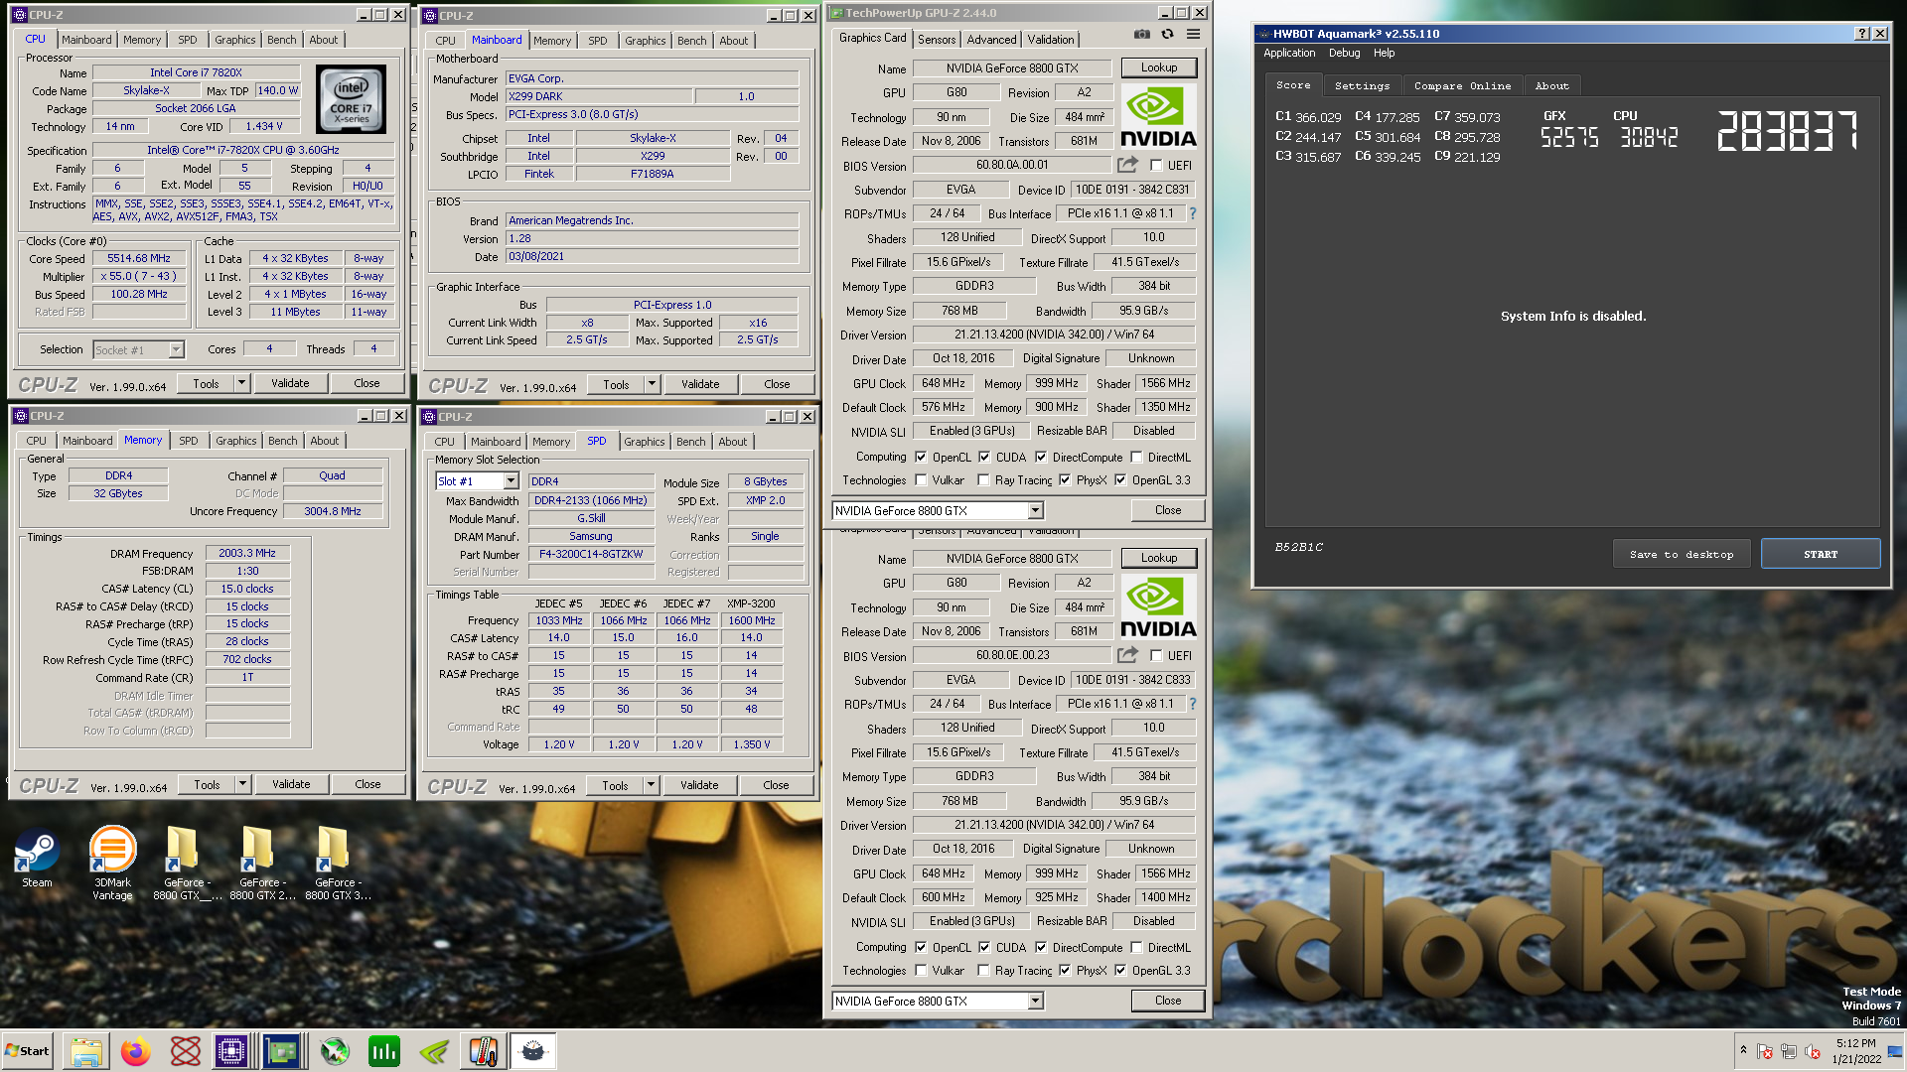Open the Socket #1 selection dropdown in CPU-Z
This screenshot has width=1907, height=1072.
point(176,349)
